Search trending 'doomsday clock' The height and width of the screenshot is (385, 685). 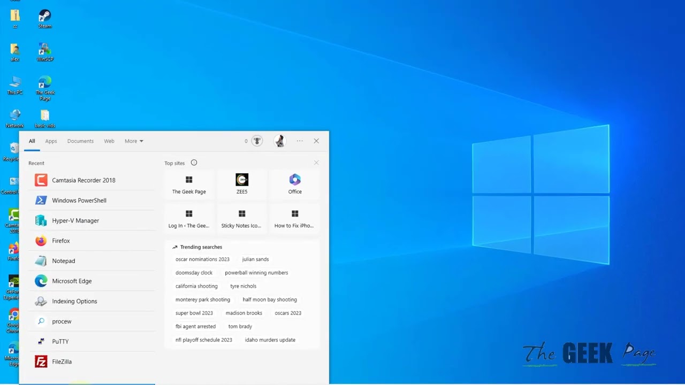[194, 273]
